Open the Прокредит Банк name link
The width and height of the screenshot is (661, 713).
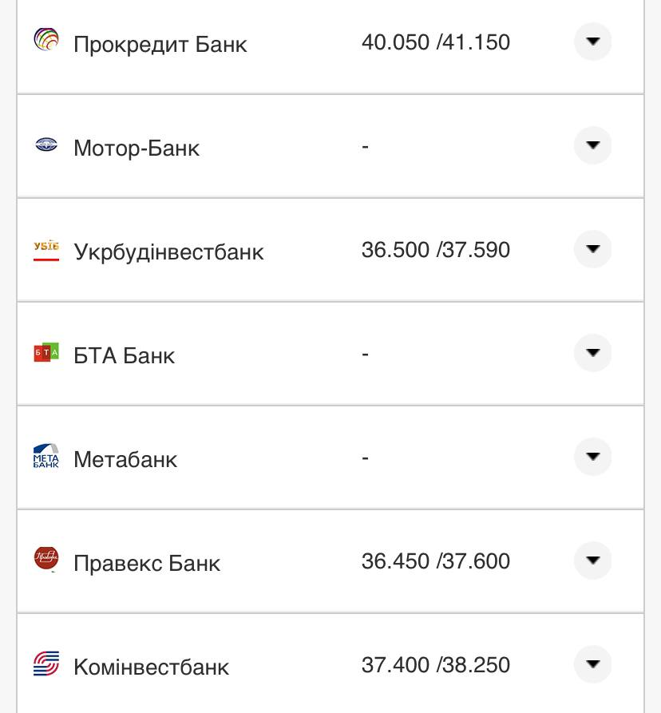click(x=160, y=44)
